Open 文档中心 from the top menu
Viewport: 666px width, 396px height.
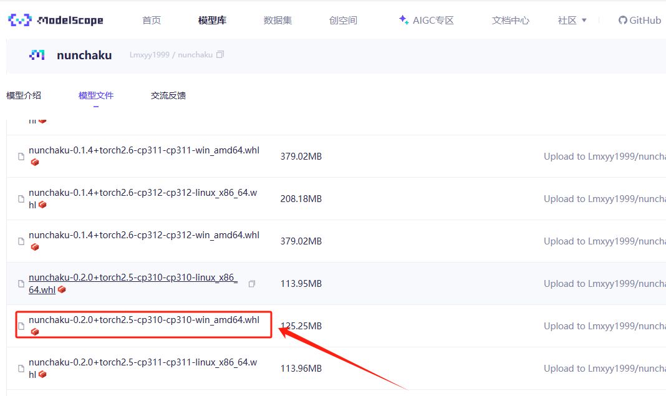(510, 20)
